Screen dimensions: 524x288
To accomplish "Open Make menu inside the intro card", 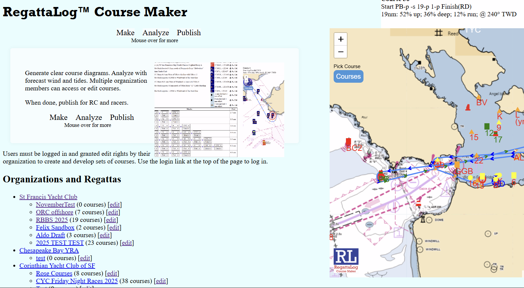I will point(59,117).
